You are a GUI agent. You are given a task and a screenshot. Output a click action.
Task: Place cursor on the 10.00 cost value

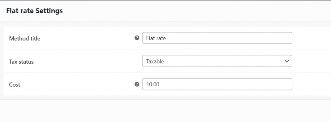point(153,84)
